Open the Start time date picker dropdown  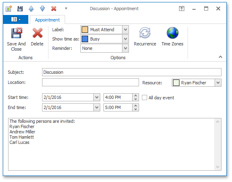[x=97, y=97]
